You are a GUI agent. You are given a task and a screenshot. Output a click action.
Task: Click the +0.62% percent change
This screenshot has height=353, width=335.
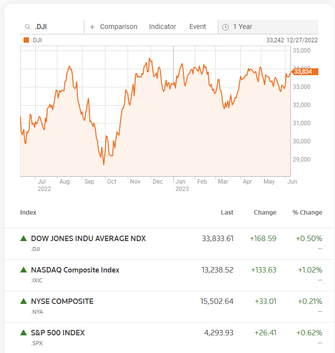coord(309,333)
